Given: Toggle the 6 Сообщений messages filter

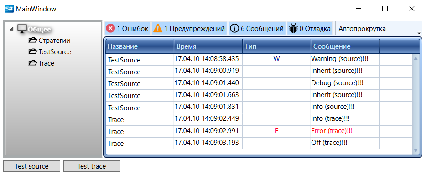Looking at the screenshot, I should (x=257, y=28).
